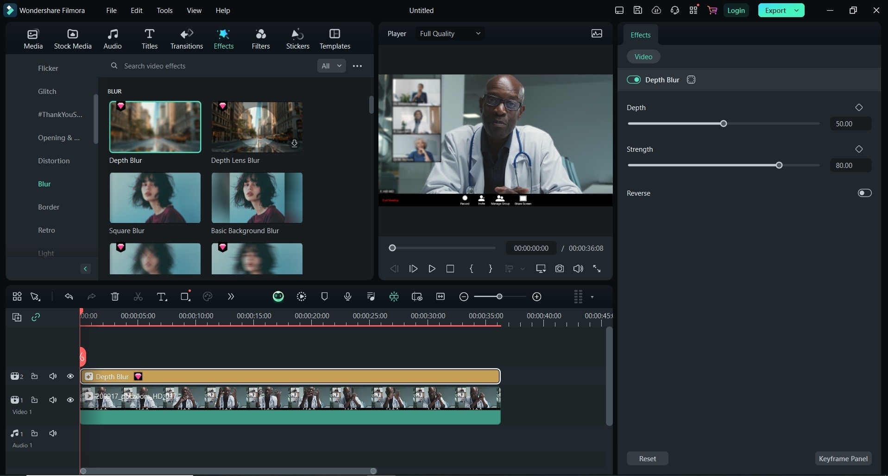
Task: Select the Video tab in Effects panel
Action: tap(643, 56)
